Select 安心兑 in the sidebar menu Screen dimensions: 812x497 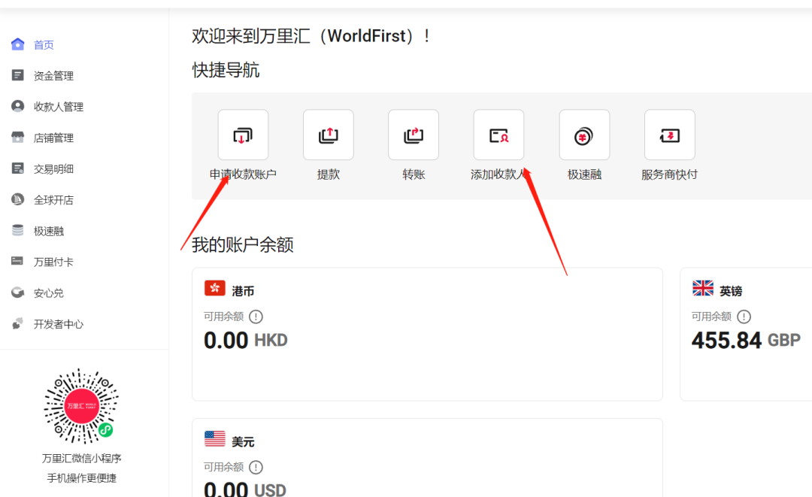49,293
